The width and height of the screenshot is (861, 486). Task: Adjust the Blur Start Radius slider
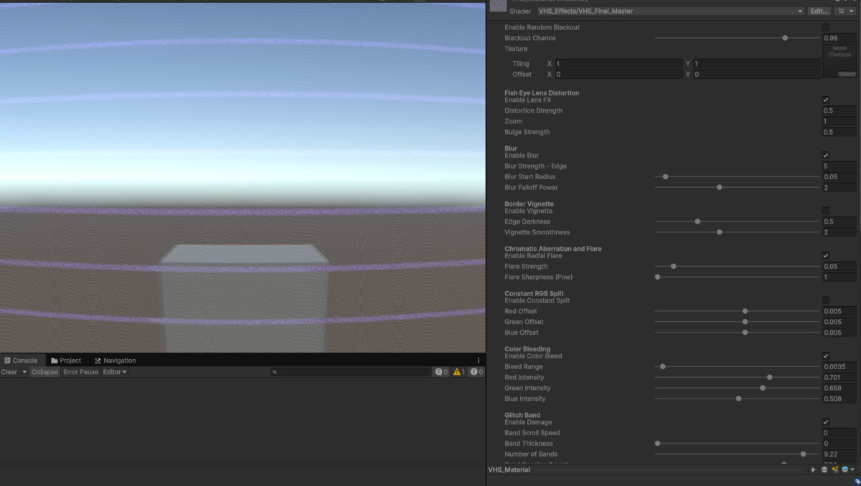(737, 177)
